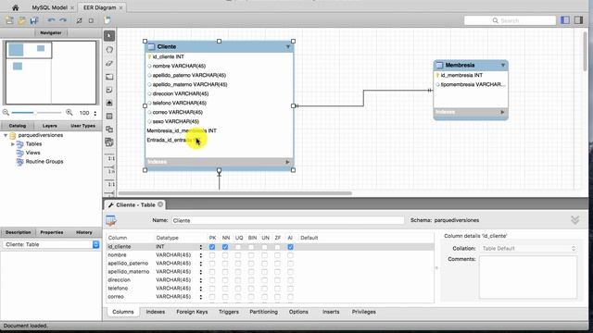Open the Collation dropdown

529,249
